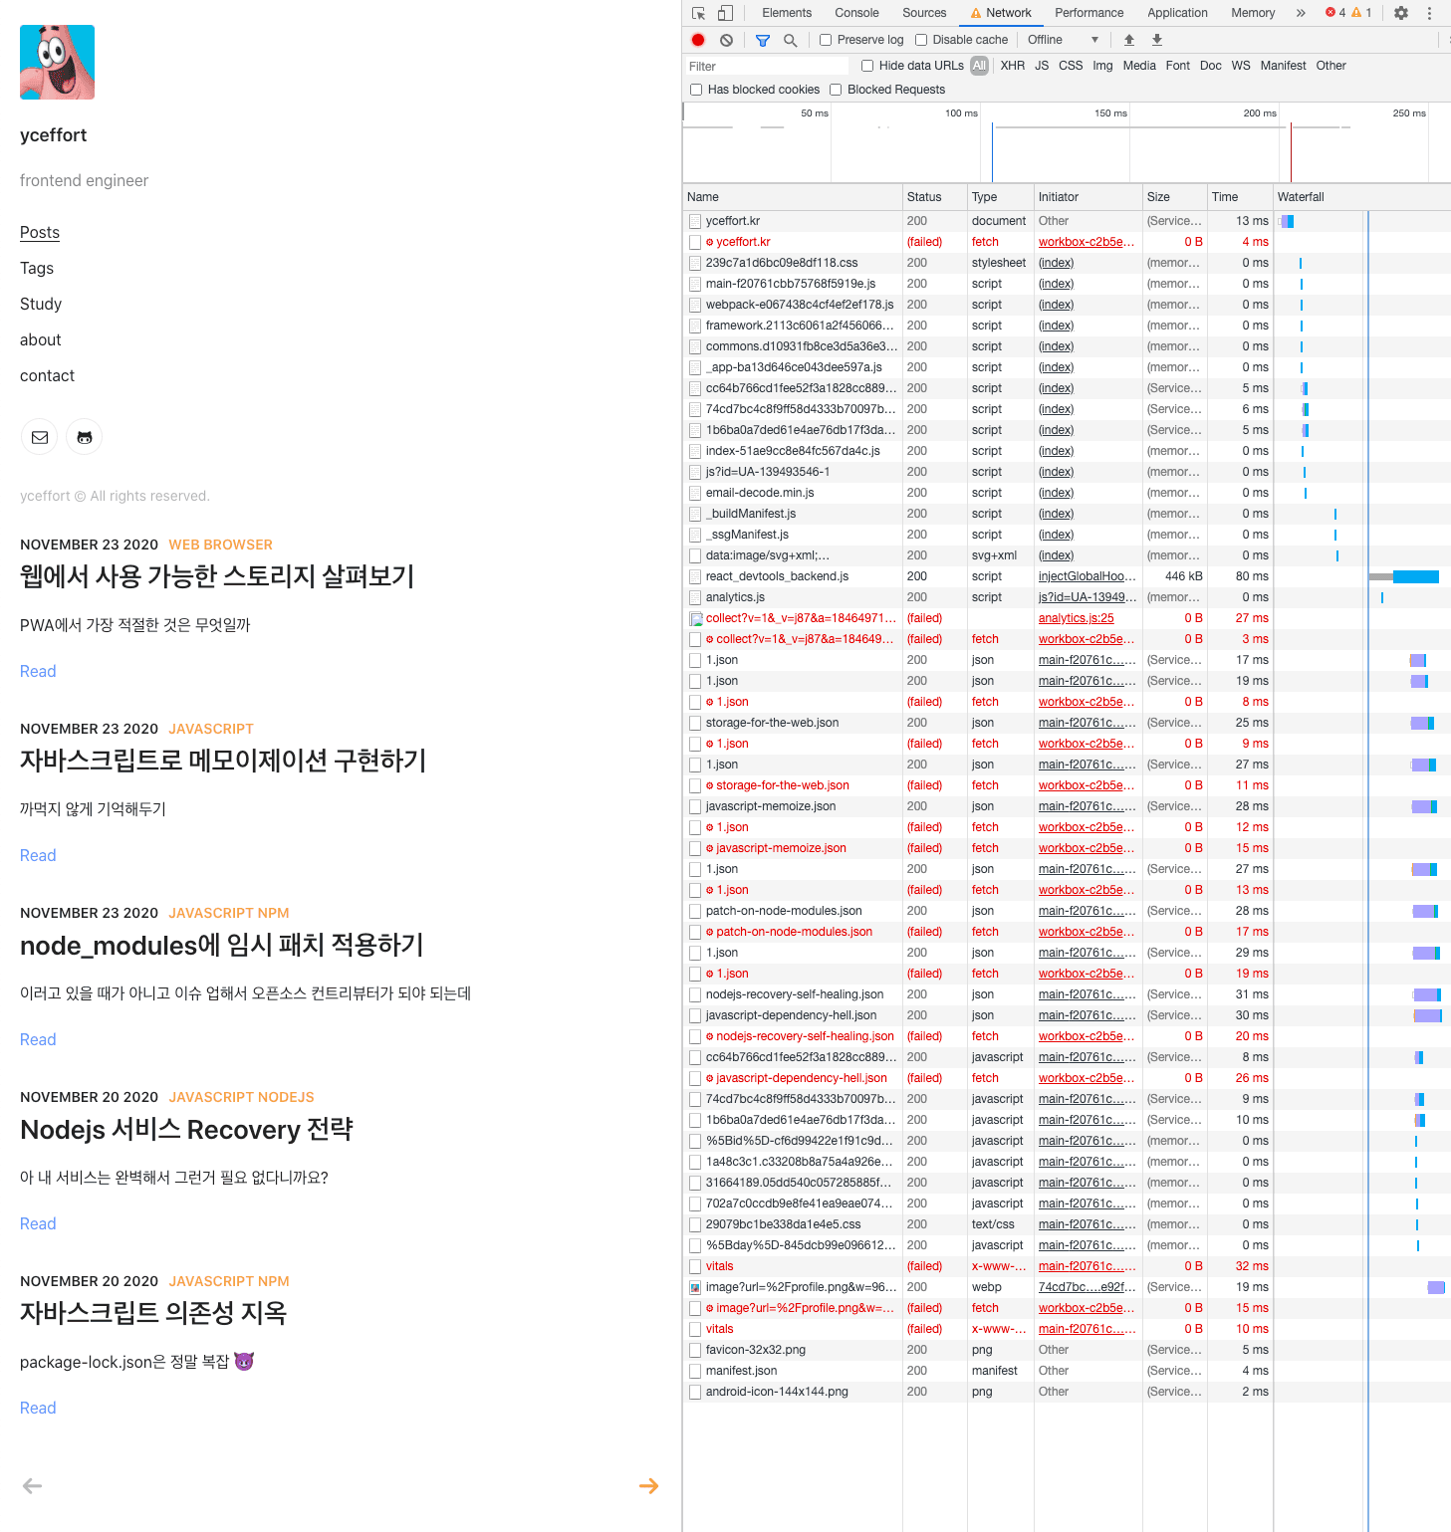Click the Patrick Star avatar image

click(x=57, y=62)
